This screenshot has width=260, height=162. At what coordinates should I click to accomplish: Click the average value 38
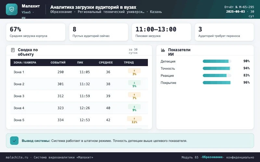point(108,84)
